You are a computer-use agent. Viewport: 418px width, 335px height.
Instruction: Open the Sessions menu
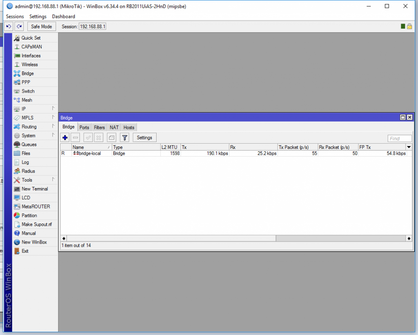point(15,16)
